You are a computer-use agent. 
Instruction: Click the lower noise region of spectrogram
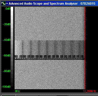50,75
